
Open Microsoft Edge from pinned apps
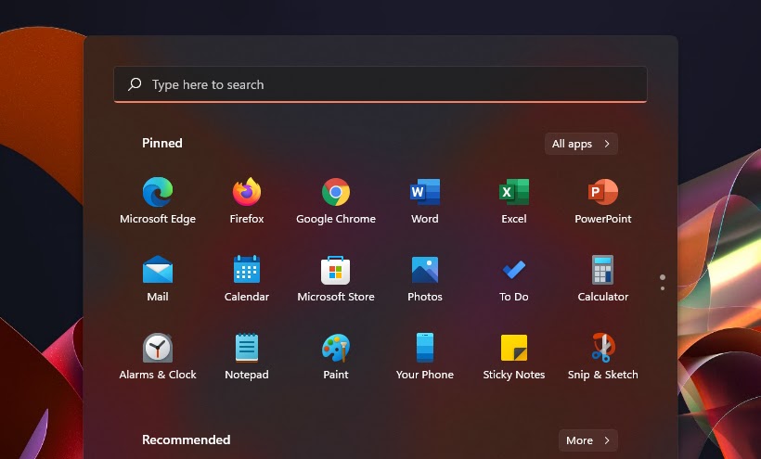(x=158, y=192)
